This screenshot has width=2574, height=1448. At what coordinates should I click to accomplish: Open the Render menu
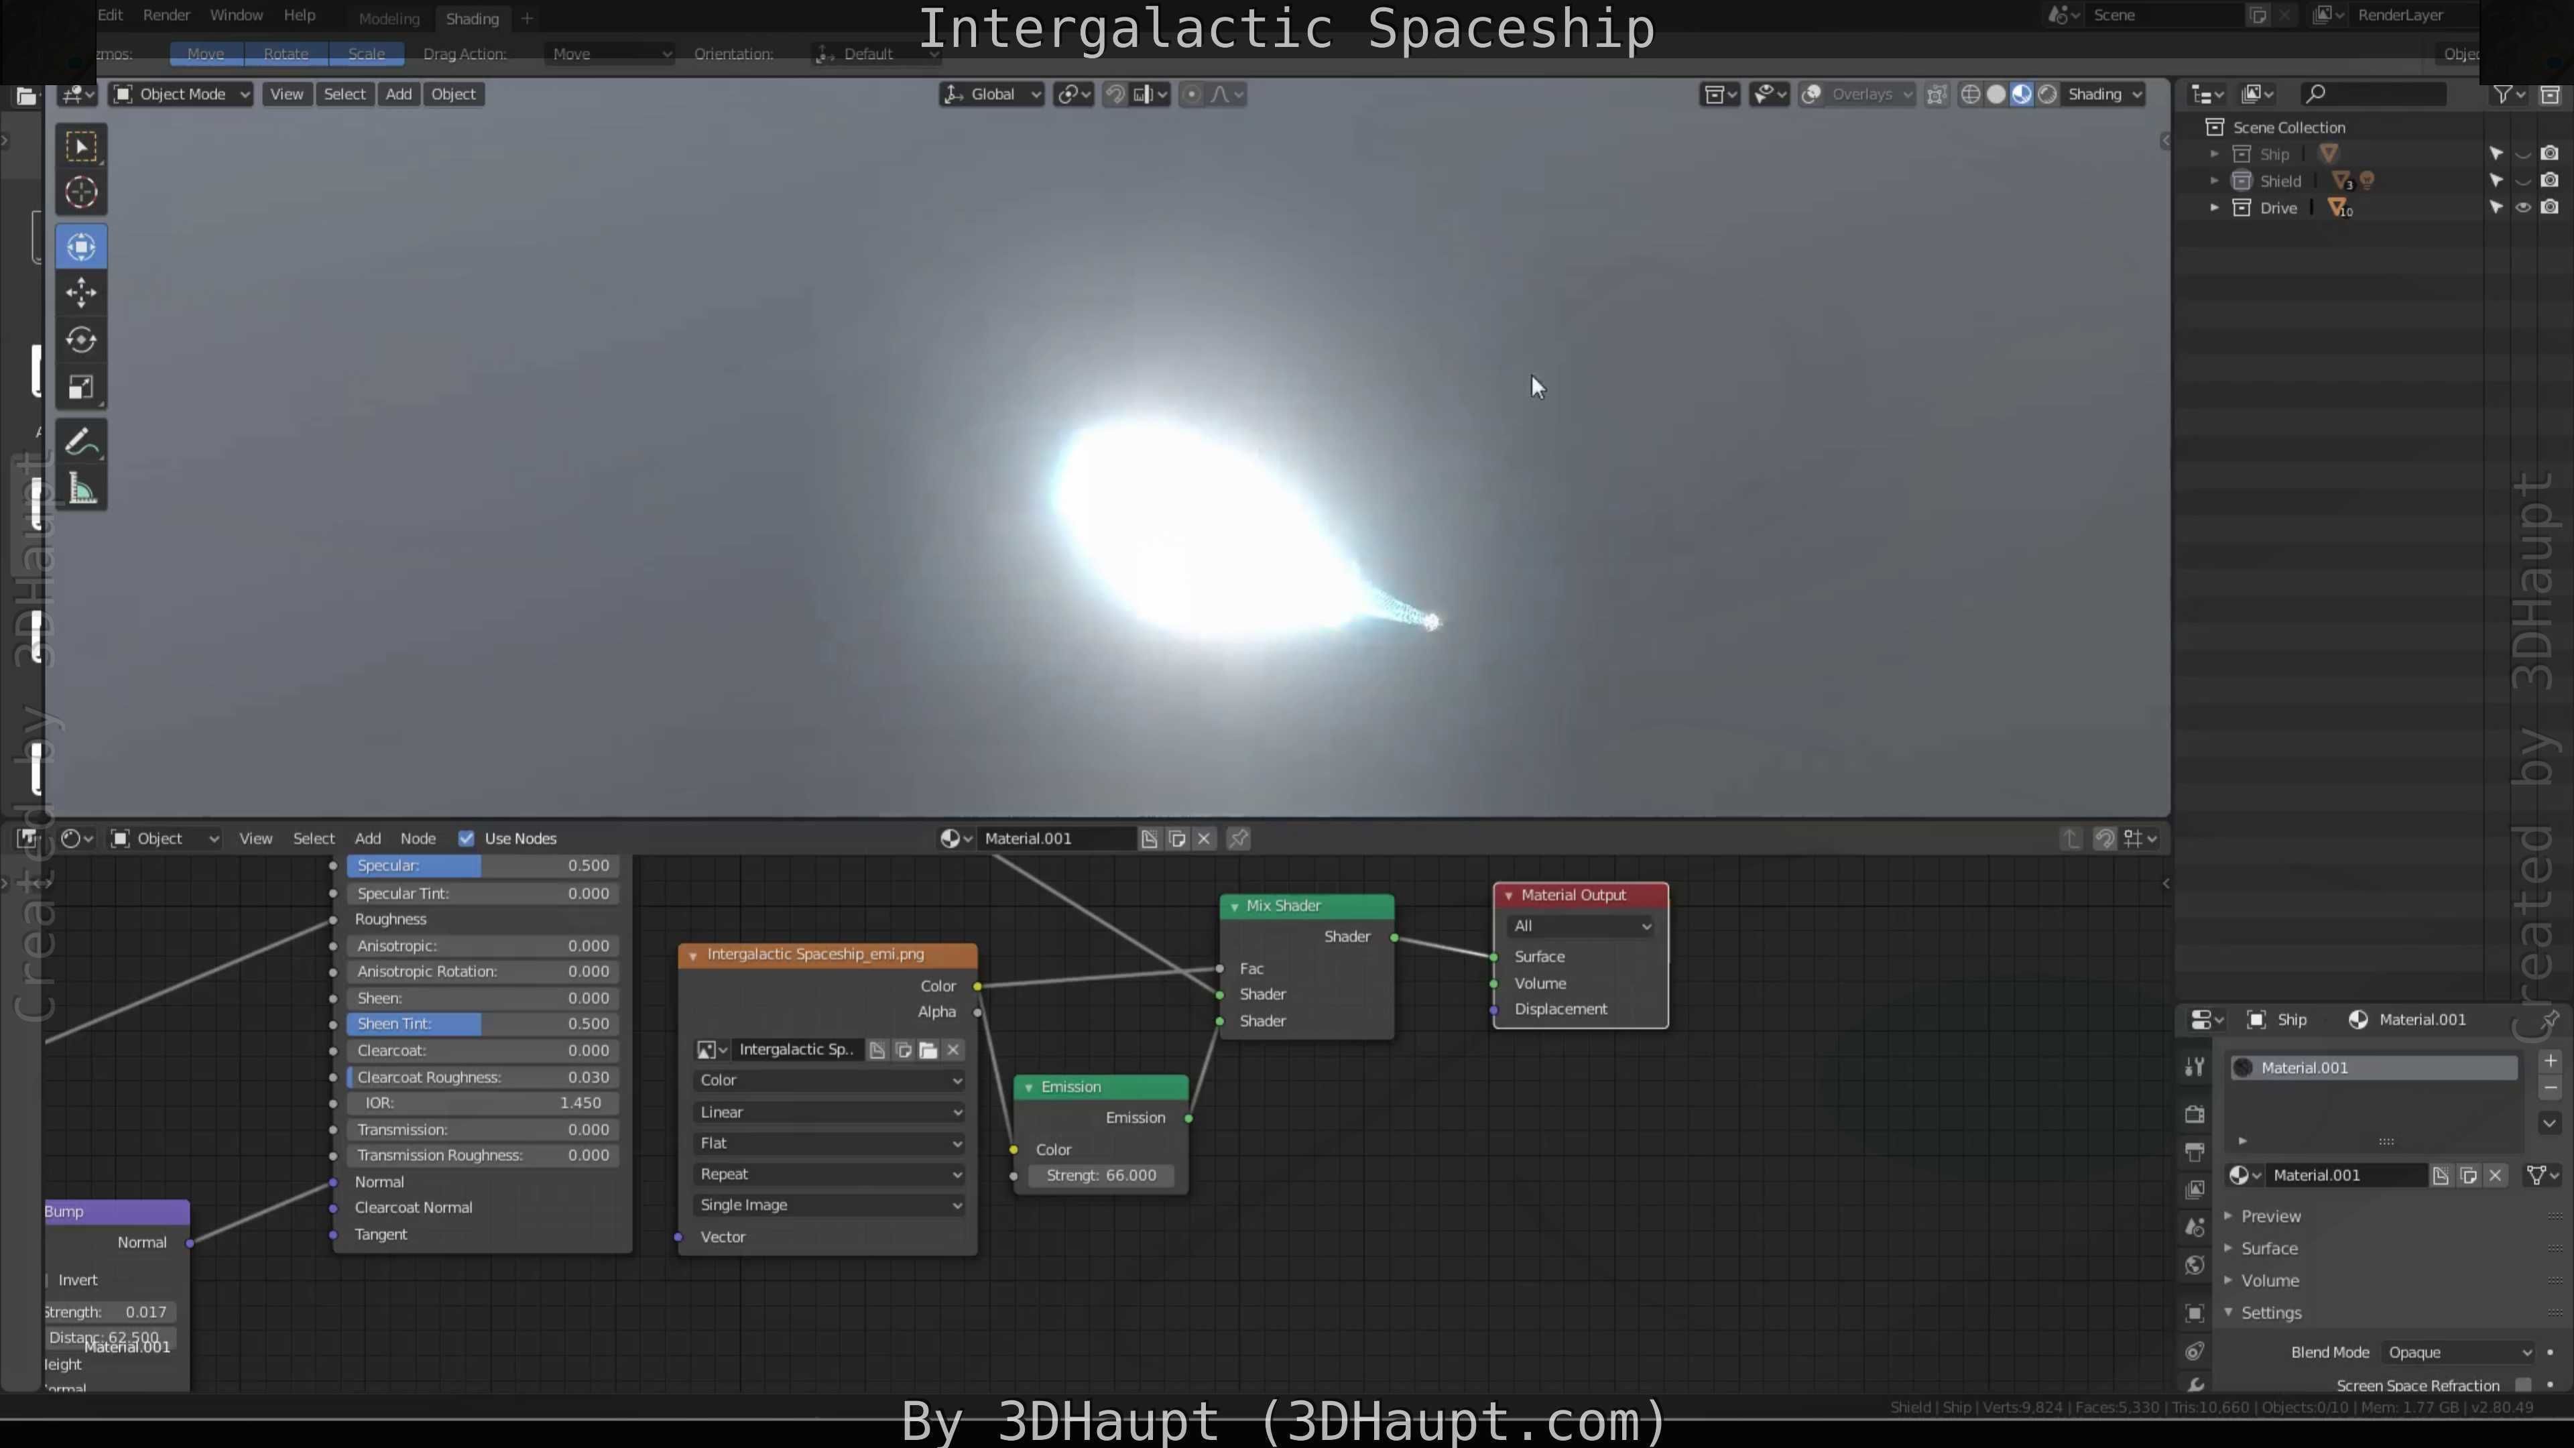click(166, 15)
